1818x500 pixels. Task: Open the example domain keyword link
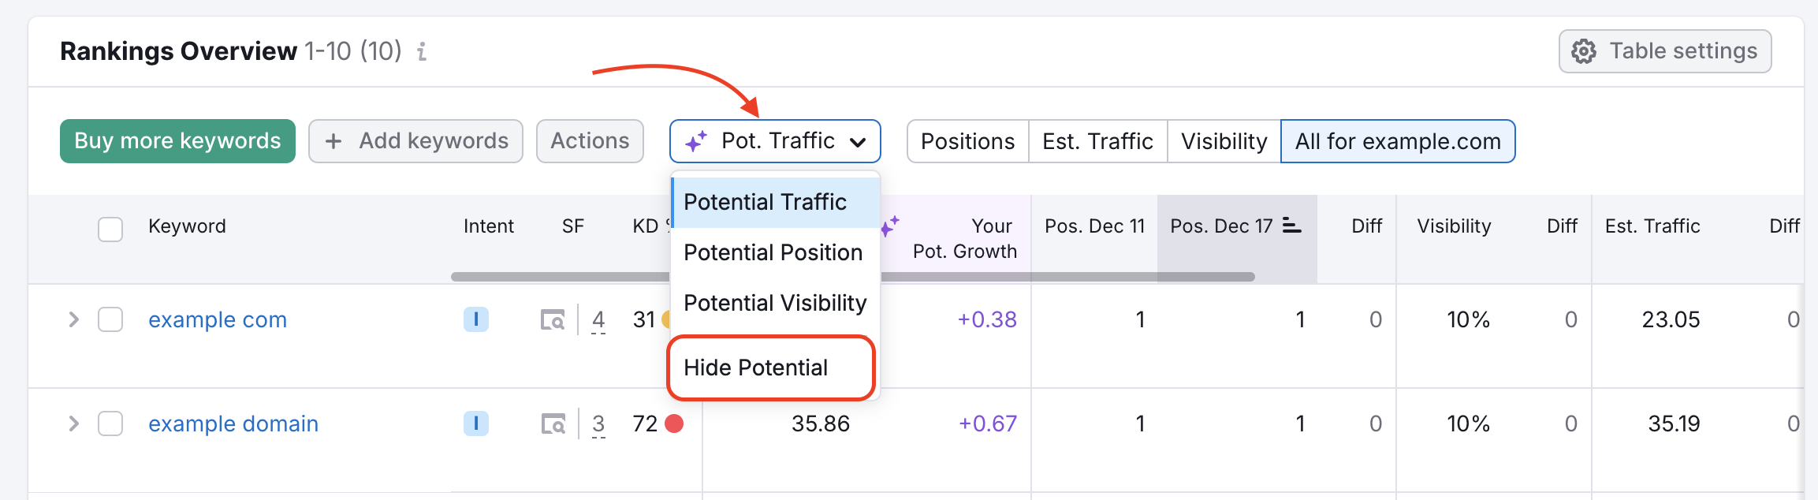(233, 424)
